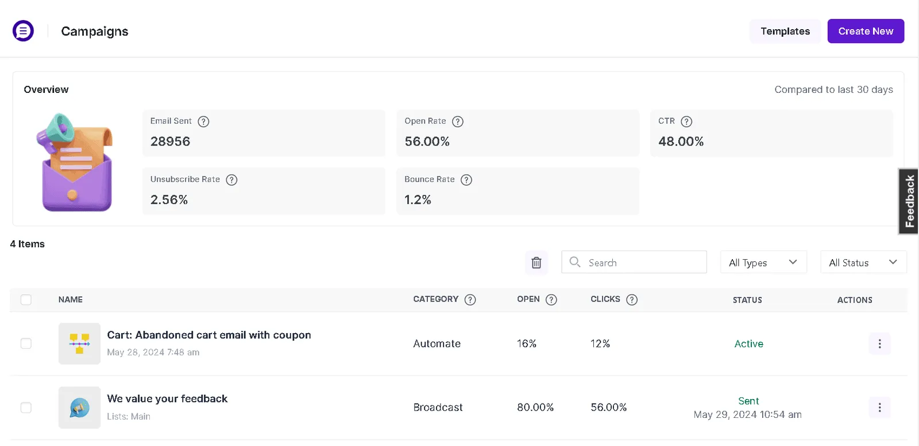Check the Abandoned cart email row checkbox

(x=26, y=343)
